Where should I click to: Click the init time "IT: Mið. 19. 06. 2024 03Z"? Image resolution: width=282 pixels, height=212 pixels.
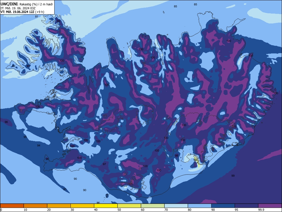18,8
